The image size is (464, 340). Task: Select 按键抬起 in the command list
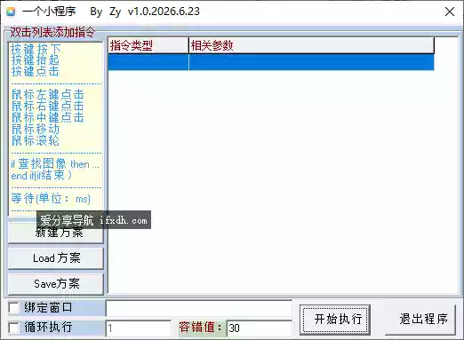pos(36,60)
